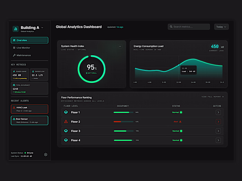
Task: Select the Floor 4 row label
Action: (75, 140)
